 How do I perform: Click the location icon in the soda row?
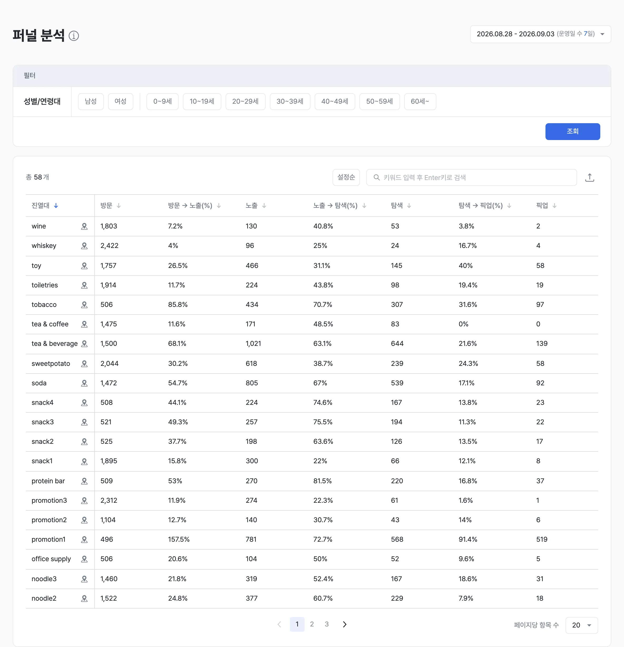tap(84, 383)
